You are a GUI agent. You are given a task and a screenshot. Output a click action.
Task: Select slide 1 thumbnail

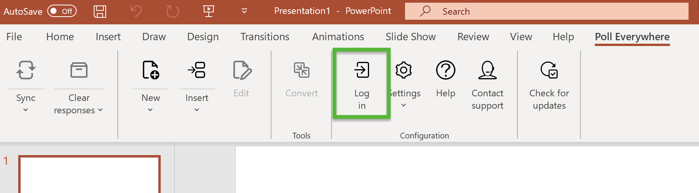click(89, 174)
